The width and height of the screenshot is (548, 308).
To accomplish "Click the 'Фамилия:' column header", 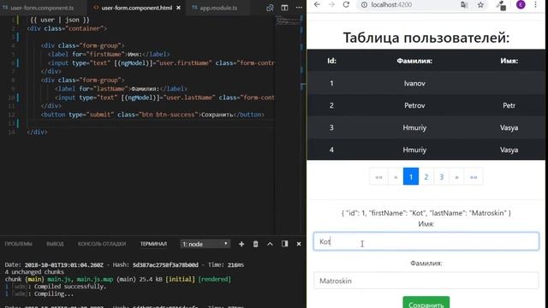I will 414,61.
